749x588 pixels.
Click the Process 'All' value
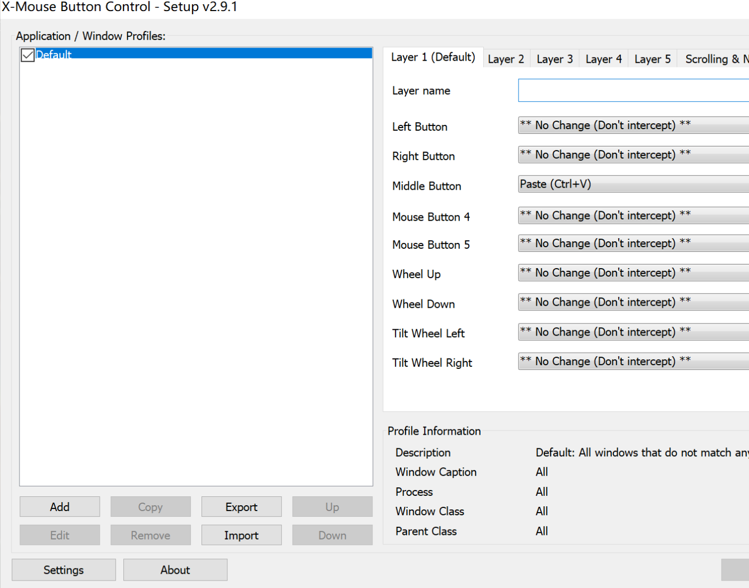coord(542,492)
